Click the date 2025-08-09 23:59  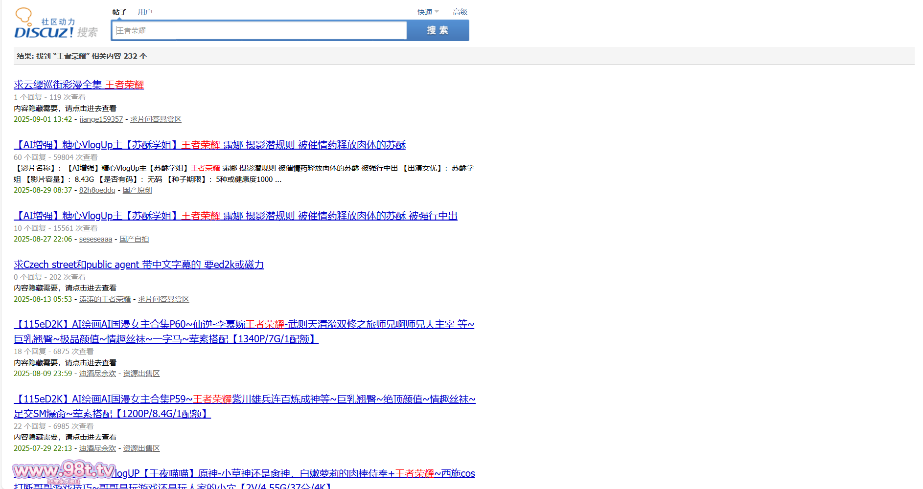point(43,374)
